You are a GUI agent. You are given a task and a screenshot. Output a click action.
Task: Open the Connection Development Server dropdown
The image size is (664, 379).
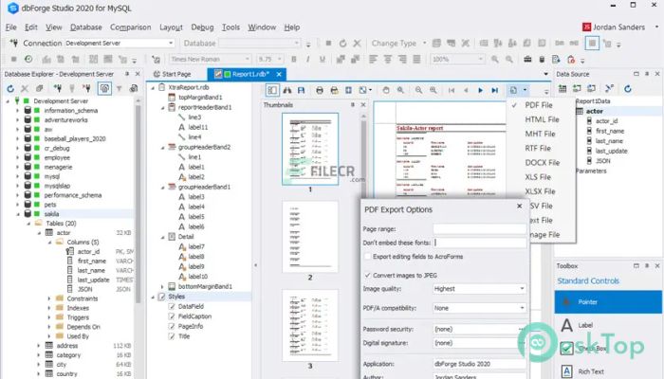[171, 44]
